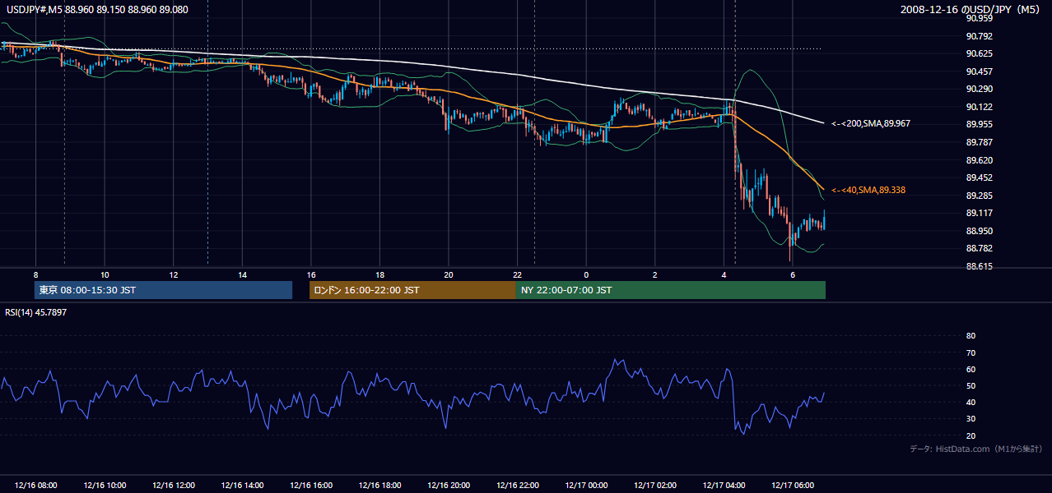The width and height of the screenshot is (1052, 493).
Task: Click price axis label 89.955
Action: pos(979,125)
